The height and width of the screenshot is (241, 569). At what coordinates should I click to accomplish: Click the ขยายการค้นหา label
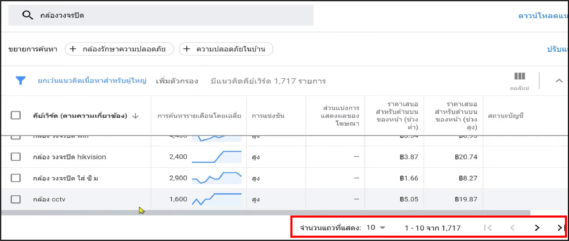[33, 49]
